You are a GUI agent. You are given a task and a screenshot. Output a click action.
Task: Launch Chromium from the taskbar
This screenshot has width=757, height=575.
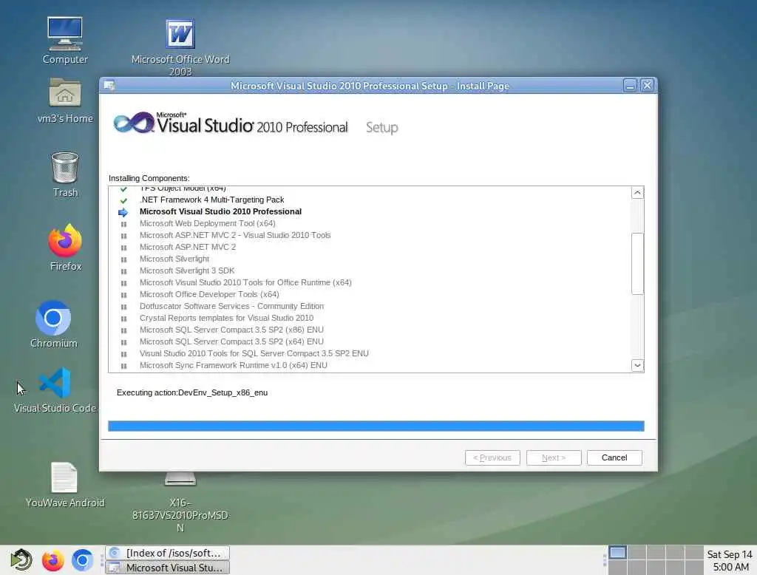point(82,560)
